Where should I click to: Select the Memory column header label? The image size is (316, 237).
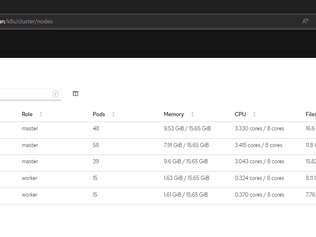173,114
